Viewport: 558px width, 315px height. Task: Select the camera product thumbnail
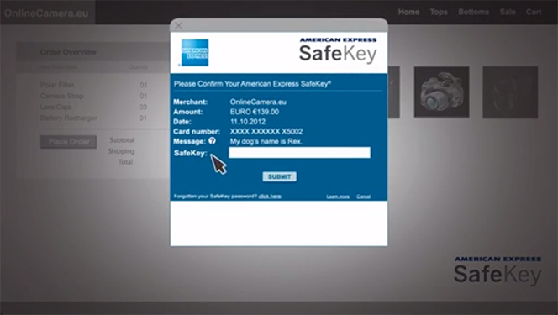441,92
